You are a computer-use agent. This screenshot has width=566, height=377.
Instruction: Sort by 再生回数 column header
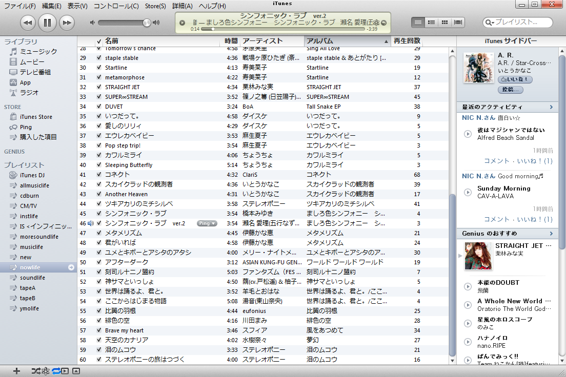pos(407,41)
